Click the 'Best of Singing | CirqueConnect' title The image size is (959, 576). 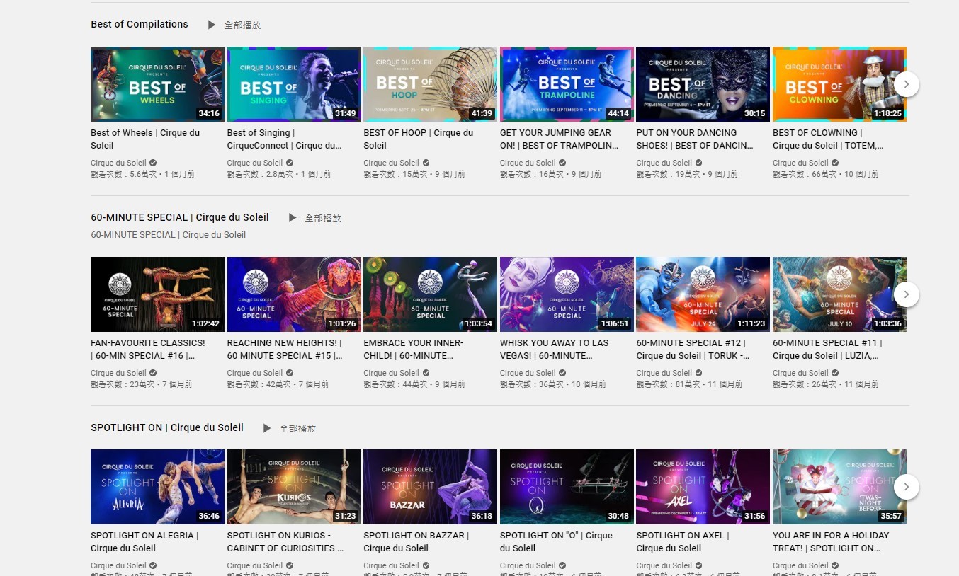[x=285, y=139]
